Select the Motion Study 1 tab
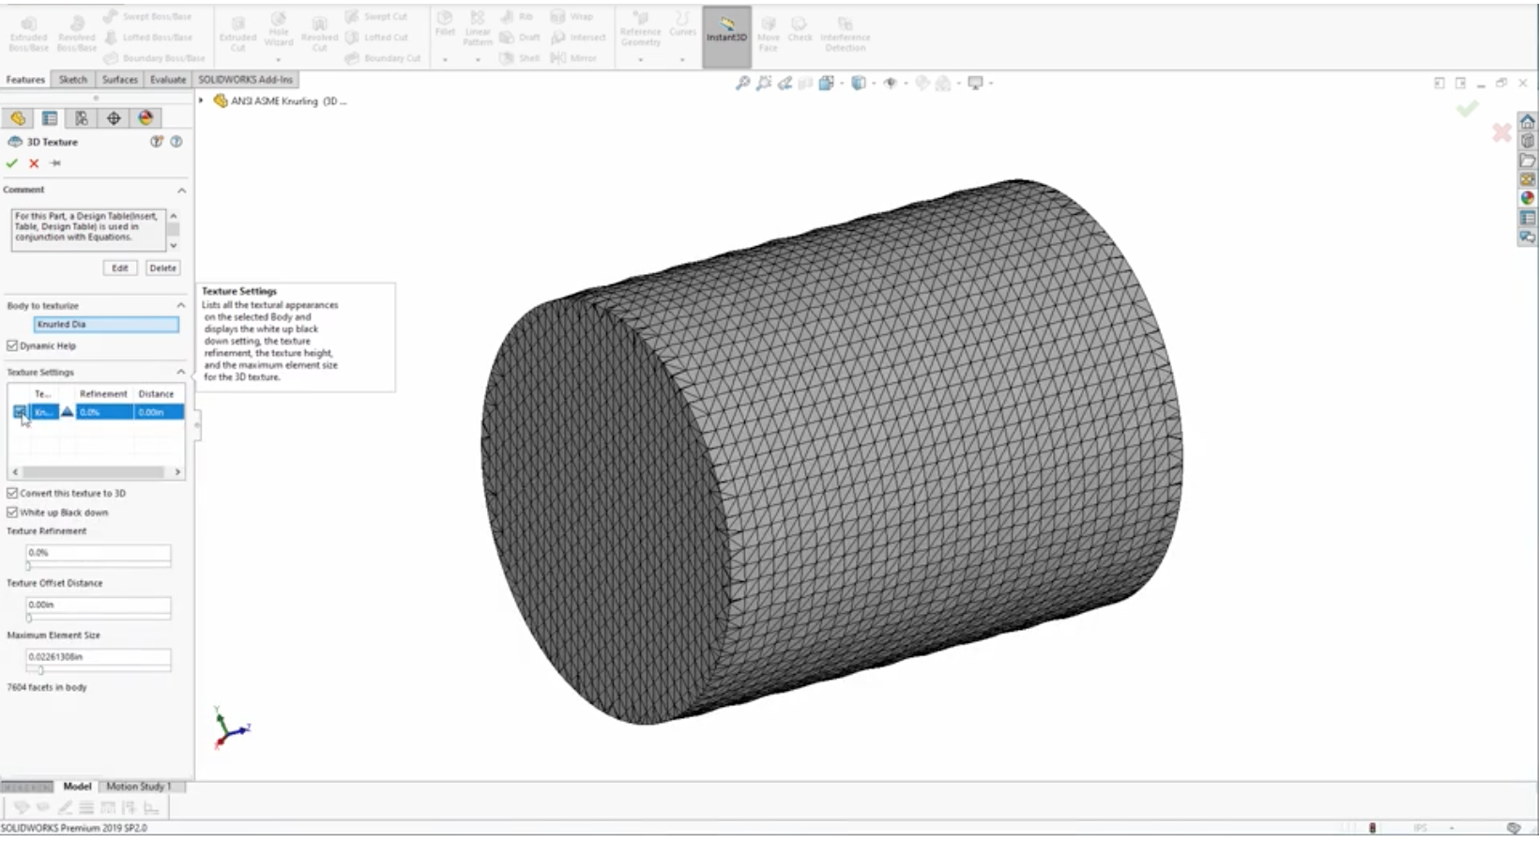1539x843 pixels. pyautogui.click(x=139, y=787)
